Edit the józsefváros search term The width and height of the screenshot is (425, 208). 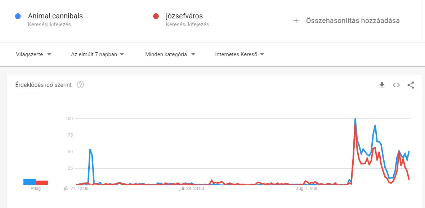[x=185, y=16]
